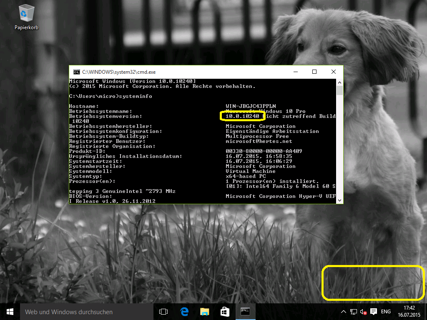The height and width of the screenshot is (320, 427).
Task: Open the Papierkorb desktop icon
Action: click(26, 17)
